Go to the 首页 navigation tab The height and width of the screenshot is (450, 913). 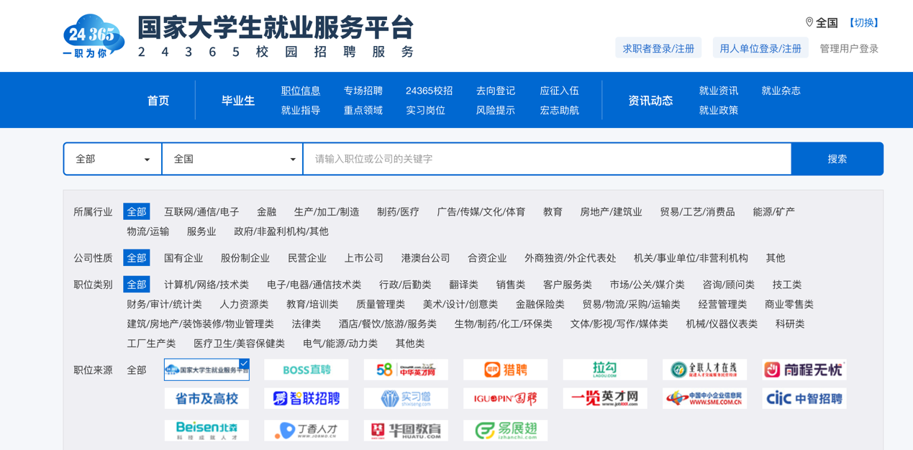click(x=158, y=101)
